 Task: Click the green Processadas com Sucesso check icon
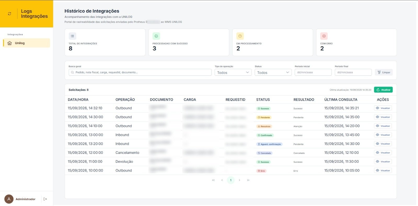pyautogui.click(x=156, y=36)
